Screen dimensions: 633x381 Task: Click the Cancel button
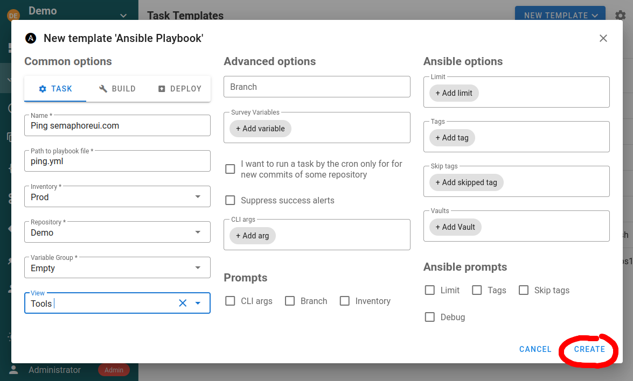[535, 349]
